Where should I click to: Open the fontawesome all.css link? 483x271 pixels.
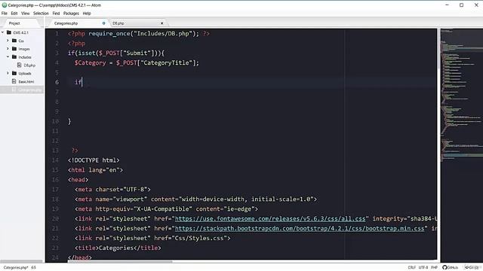click(270, 218)
